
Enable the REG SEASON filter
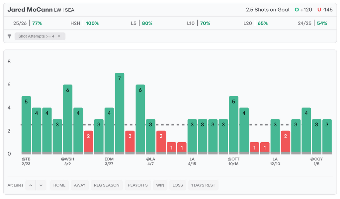[x=107, y=185]
